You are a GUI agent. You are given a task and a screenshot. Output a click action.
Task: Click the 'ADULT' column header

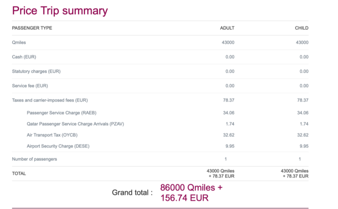point(227,28)
